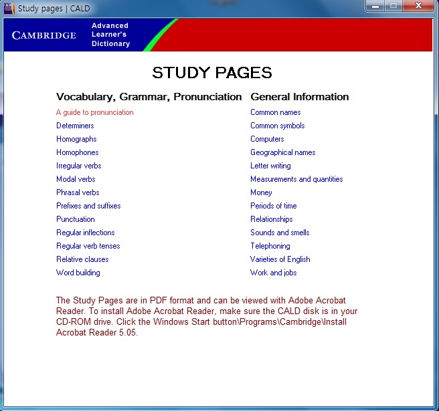
Task: Open the Regular inflections page
Action: [x=86, y=233]
